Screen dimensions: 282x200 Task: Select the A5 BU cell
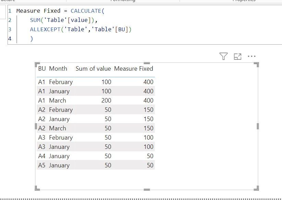pos(41,165)
